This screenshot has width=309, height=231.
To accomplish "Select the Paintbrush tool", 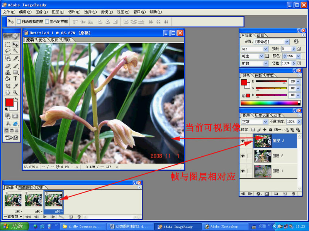I will pos(15,66).
